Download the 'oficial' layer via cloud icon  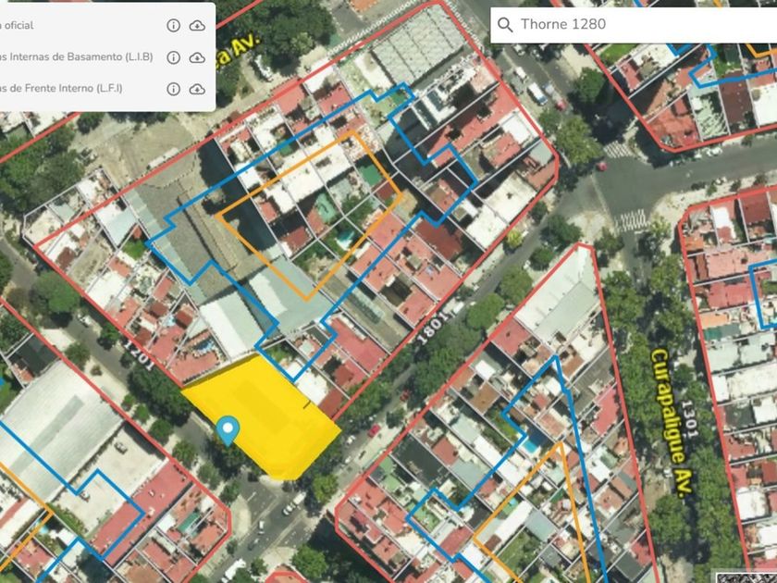point(197,26)
